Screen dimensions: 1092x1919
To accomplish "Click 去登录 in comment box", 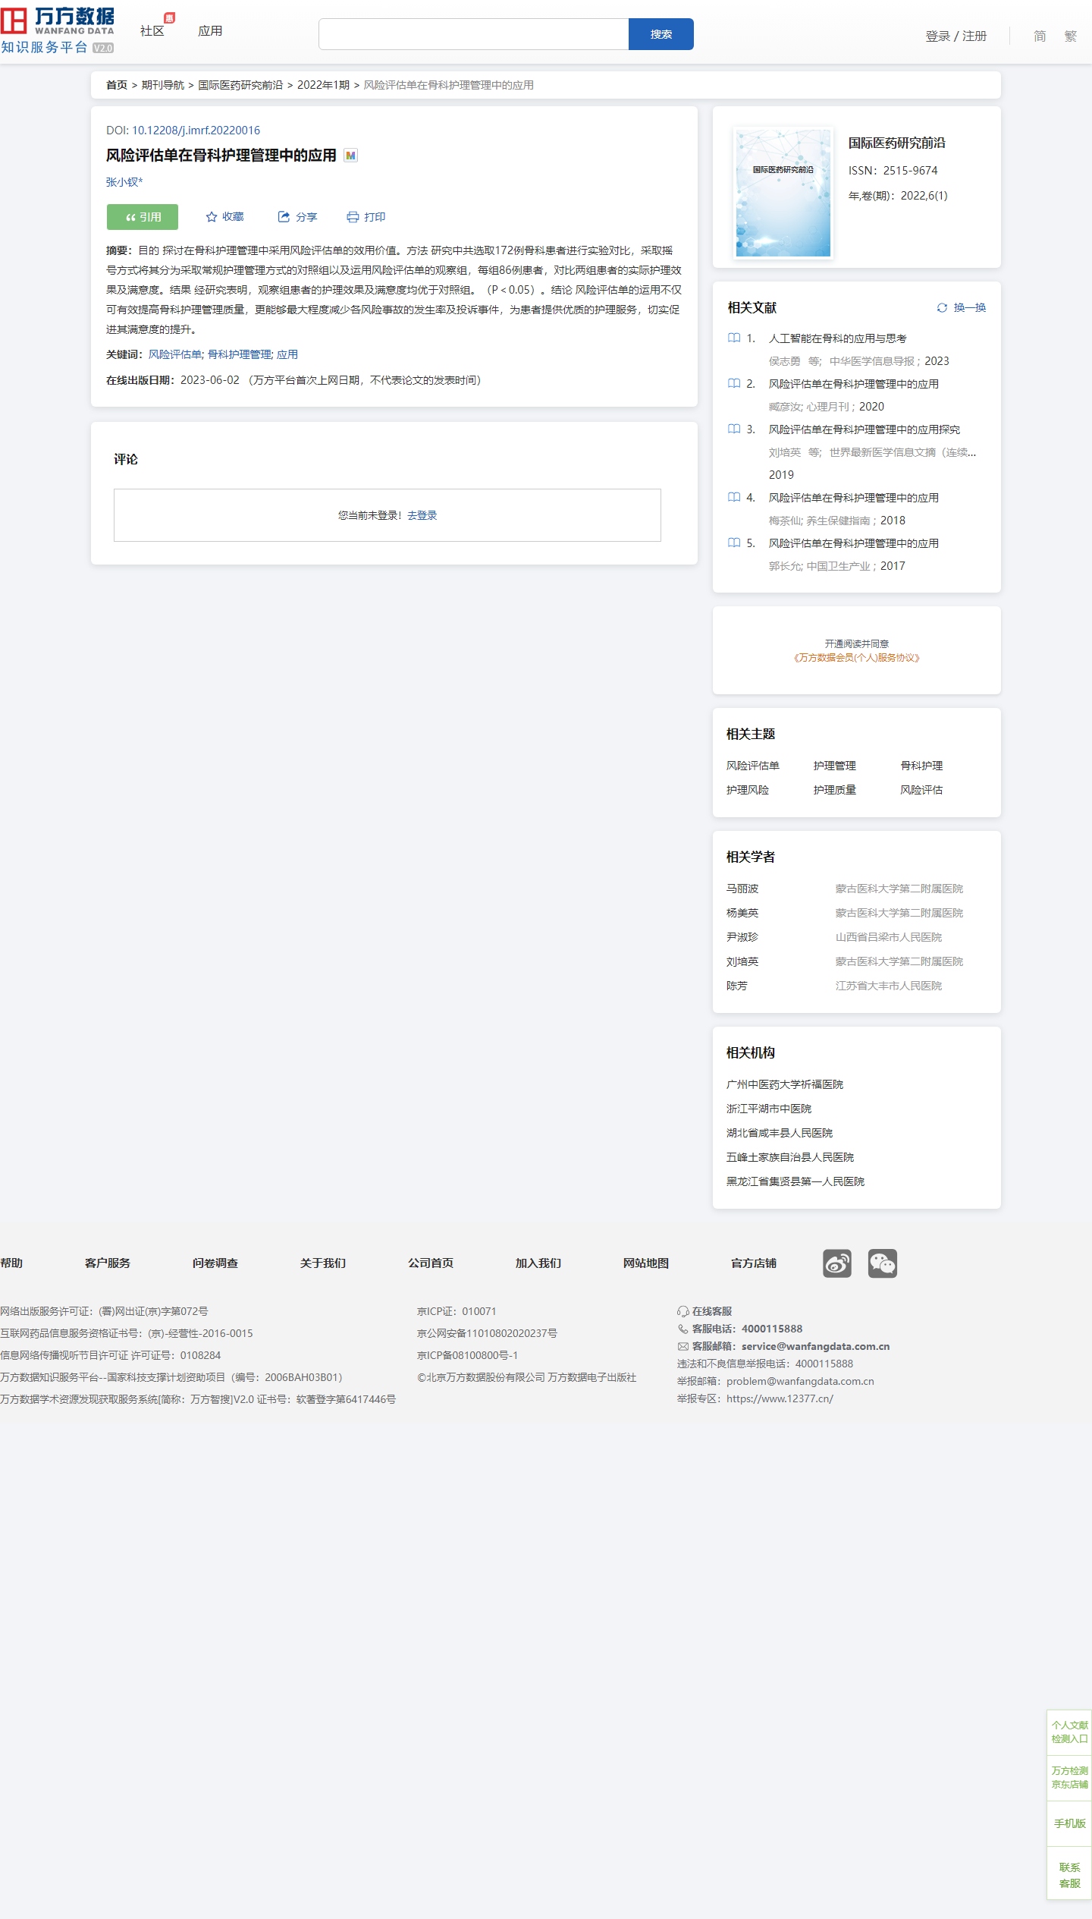I will (x=422, y=515).
